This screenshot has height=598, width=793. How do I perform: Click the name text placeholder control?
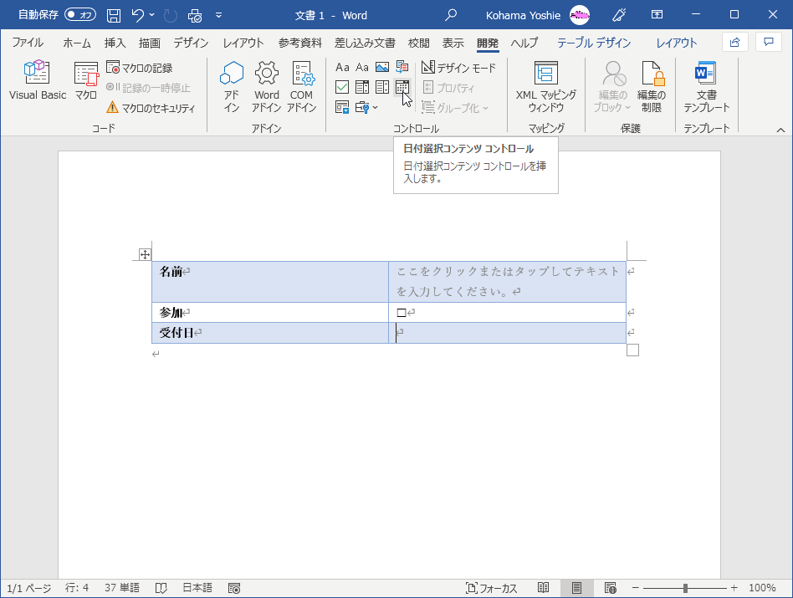tap(507, 282)
